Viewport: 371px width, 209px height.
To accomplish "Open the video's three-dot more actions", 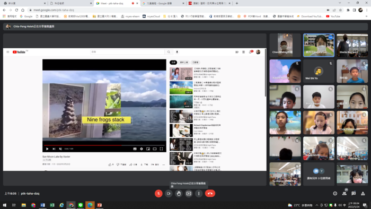I will point(163,164).
